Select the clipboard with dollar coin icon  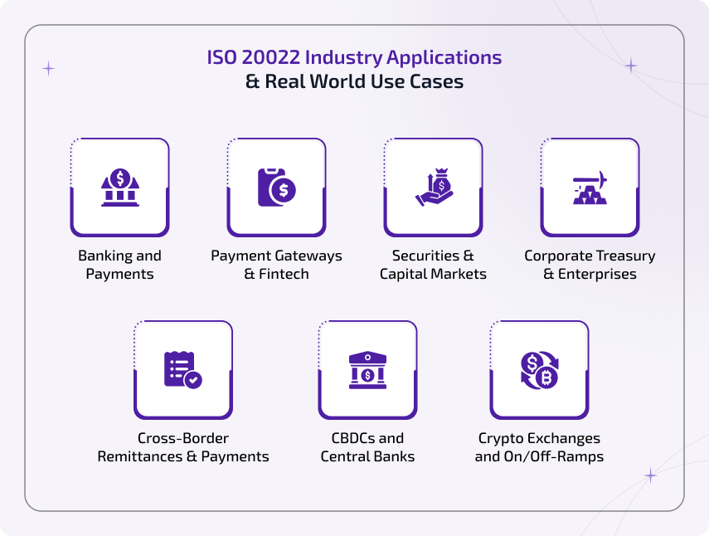point(276,186)
